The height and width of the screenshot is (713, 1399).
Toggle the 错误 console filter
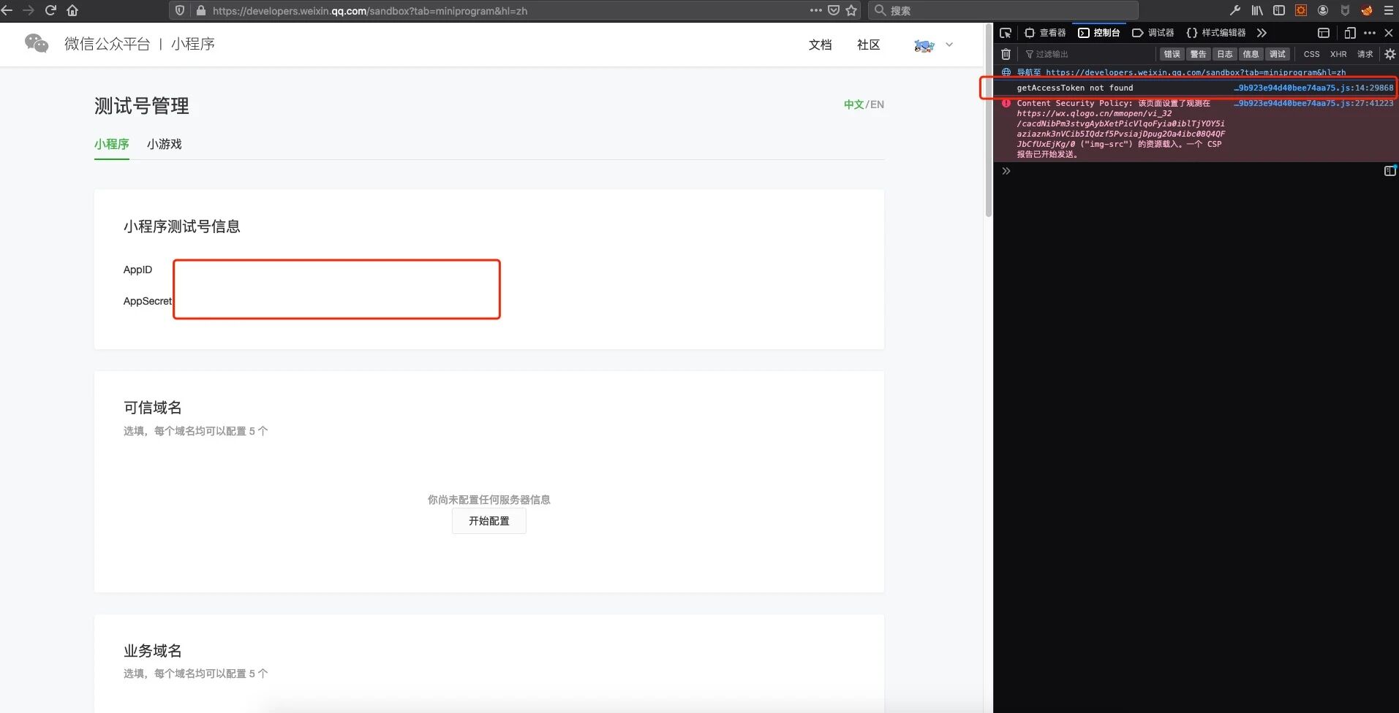(x=1172, y=54)
